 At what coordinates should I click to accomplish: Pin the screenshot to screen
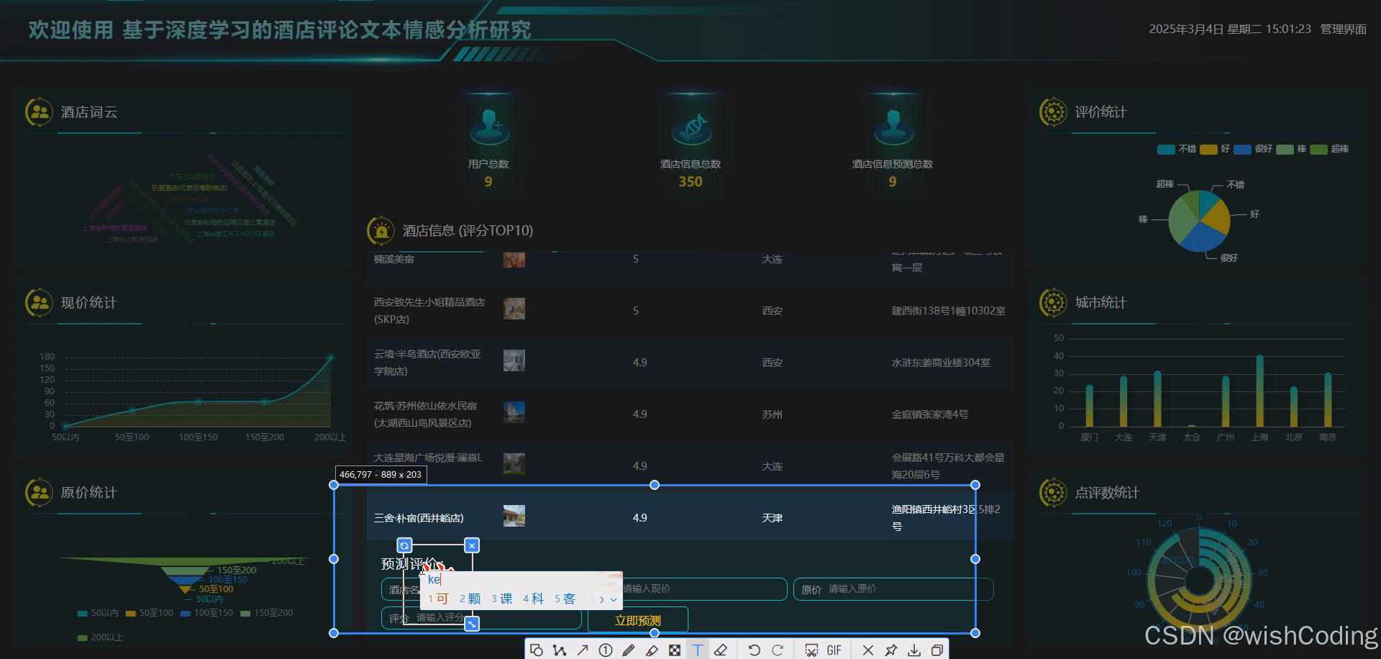[891, 650]
